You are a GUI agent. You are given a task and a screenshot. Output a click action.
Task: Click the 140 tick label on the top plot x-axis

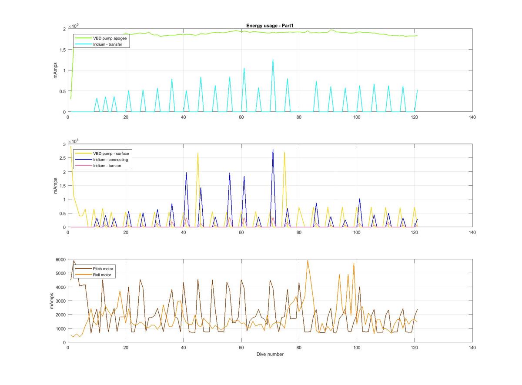click(472, 117)
